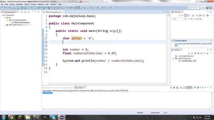Click the editor horizontal scrollbar

click(107, 84)
